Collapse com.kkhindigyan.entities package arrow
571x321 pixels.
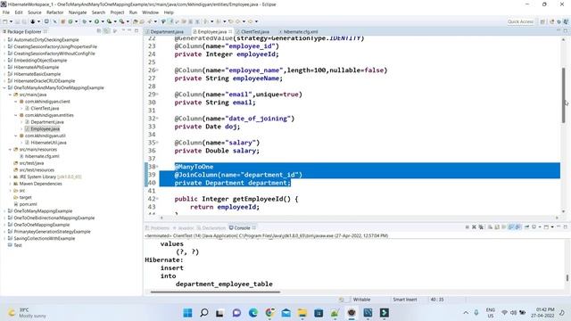[16, 115]
